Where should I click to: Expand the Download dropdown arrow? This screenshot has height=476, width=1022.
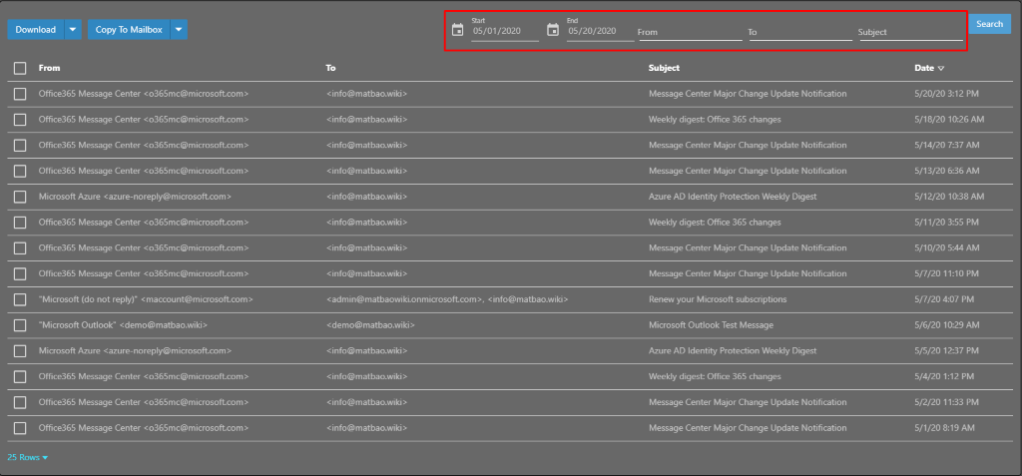click(x=73, y=30)
